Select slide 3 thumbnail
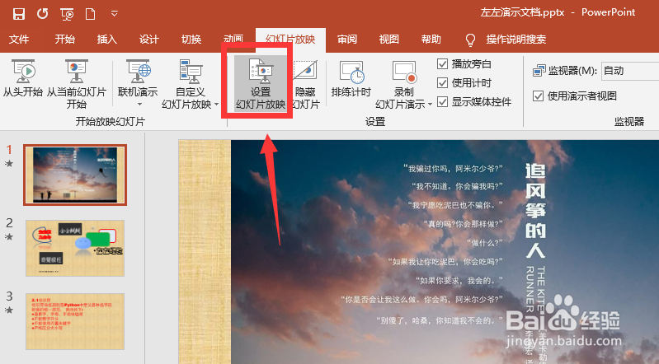 point(75,322)
